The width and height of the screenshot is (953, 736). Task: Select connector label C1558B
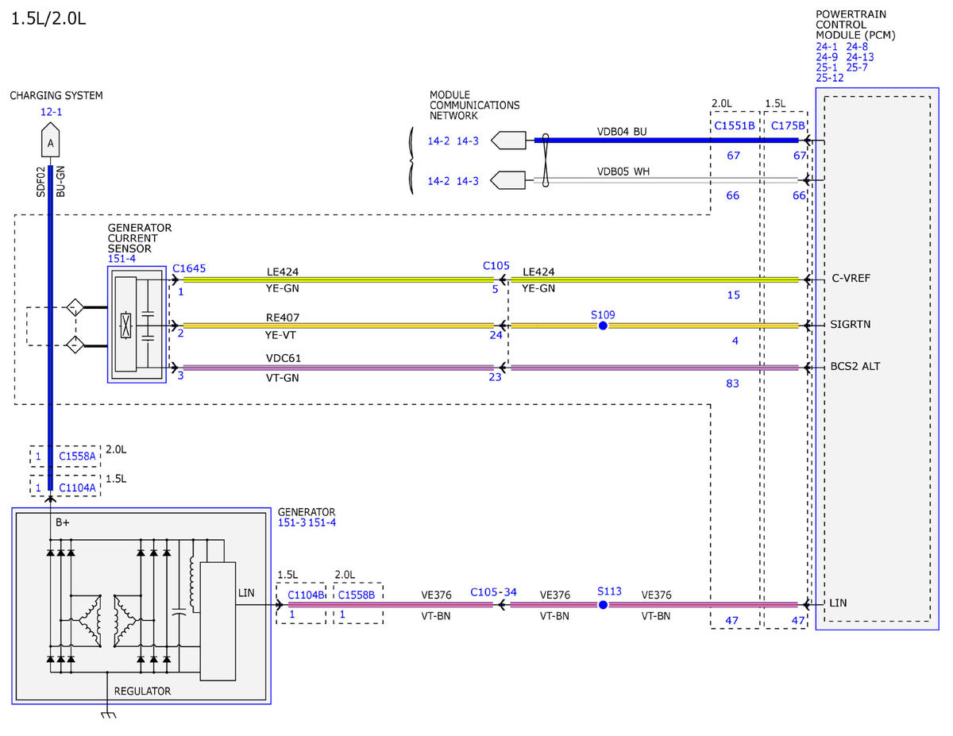(x=357, y=594)
